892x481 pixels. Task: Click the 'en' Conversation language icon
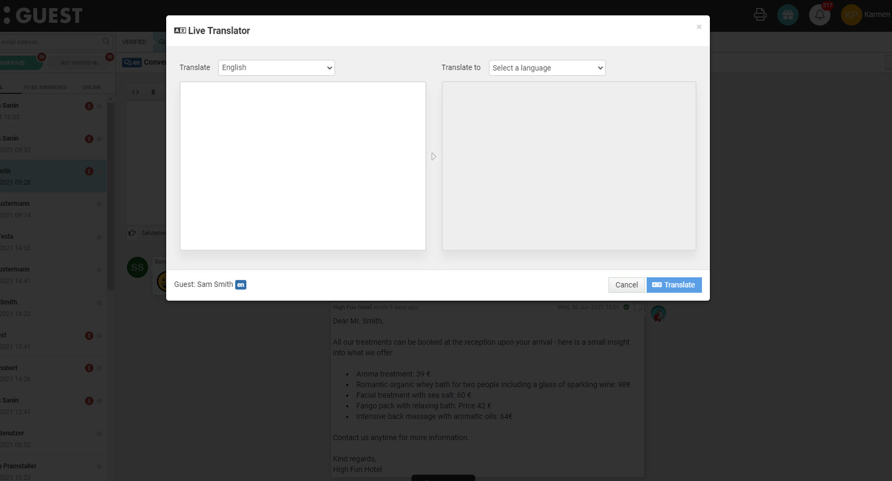point(131,62)
